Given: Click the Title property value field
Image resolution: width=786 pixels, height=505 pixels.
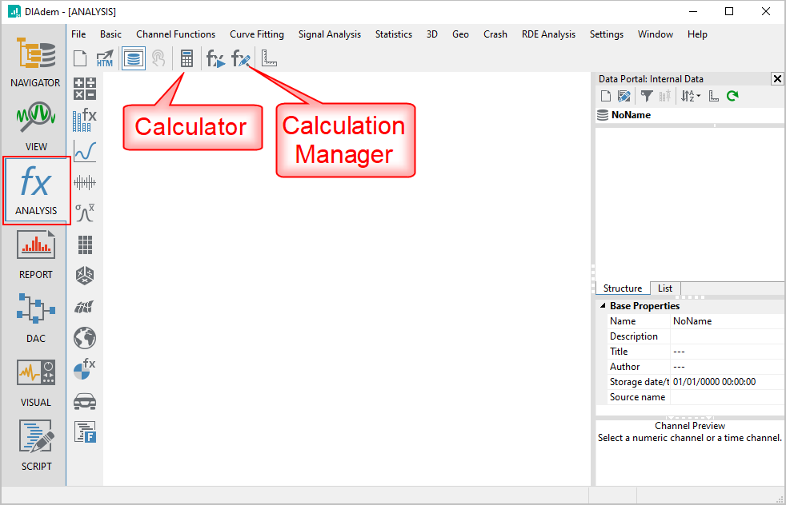Looking at the screenshot, I should (728, 352).
